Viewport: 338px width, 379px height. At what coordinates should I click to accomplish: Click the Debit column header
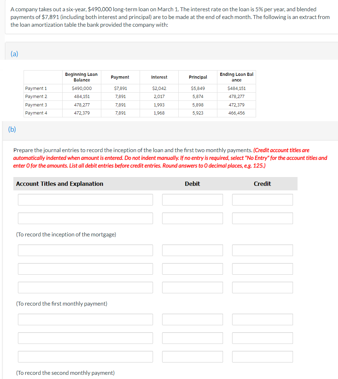(x=192, y=184)
